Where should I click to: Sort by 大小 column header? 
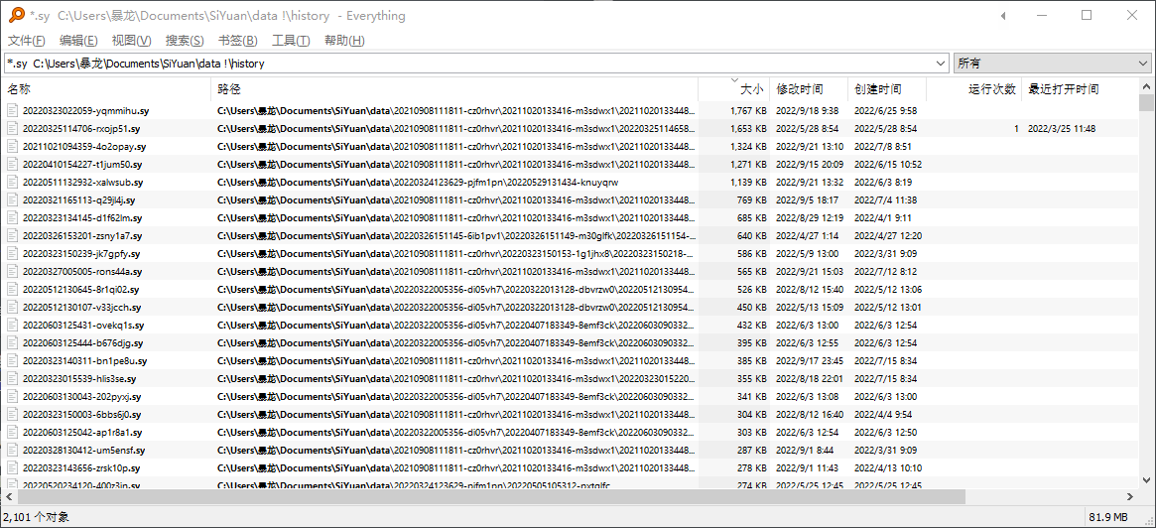click(x=733, y=89)
